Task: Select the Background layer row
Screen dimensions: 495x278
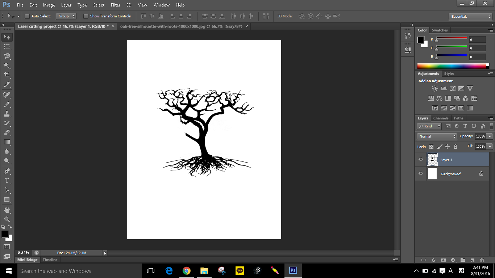Action: (452, 174)
